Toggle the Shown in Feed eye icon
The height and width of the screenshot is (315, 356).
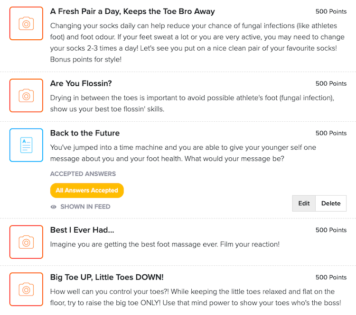54,207
